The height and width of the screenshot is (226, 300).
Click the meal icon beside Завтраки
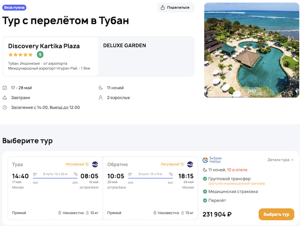5,97
